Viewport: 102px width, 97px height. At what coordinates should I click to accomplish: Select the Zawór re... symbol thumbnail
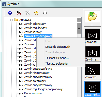[92, 54]
